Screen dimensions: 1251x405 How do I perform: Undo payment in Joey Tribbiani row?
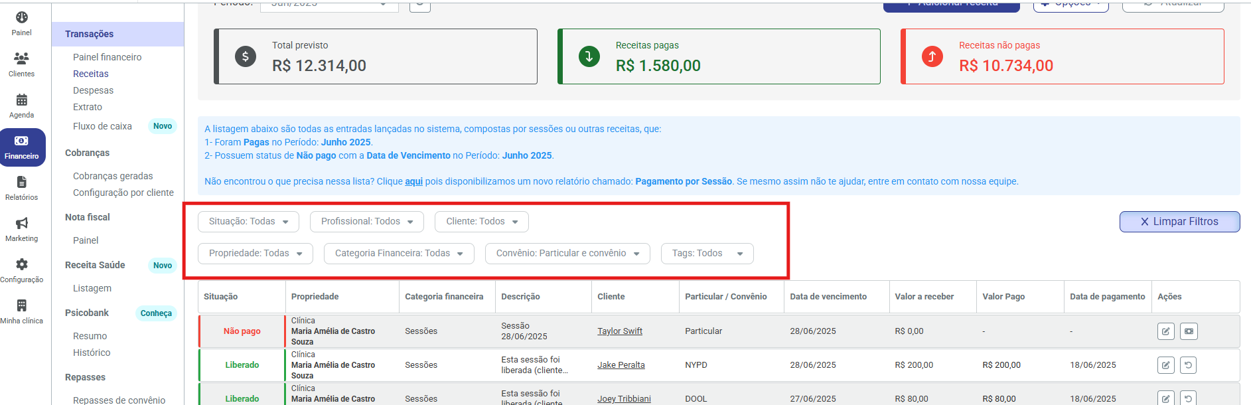coord(1189,398)
